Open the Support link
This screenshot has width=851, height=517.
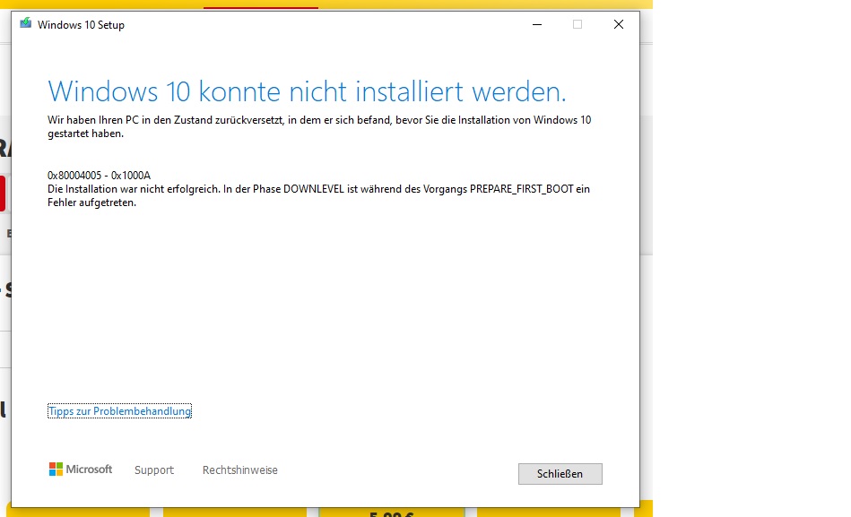[x=154, y=470]
